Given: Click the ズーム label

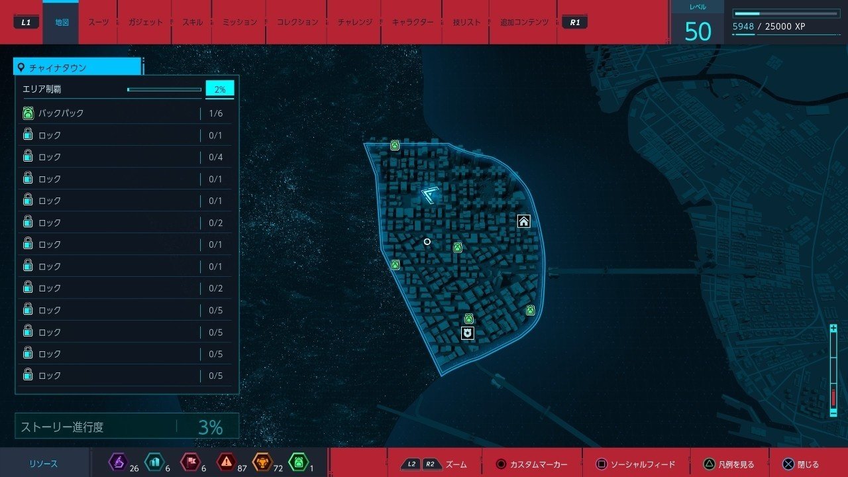Looking at the screenshot, I should pos(456,464).
